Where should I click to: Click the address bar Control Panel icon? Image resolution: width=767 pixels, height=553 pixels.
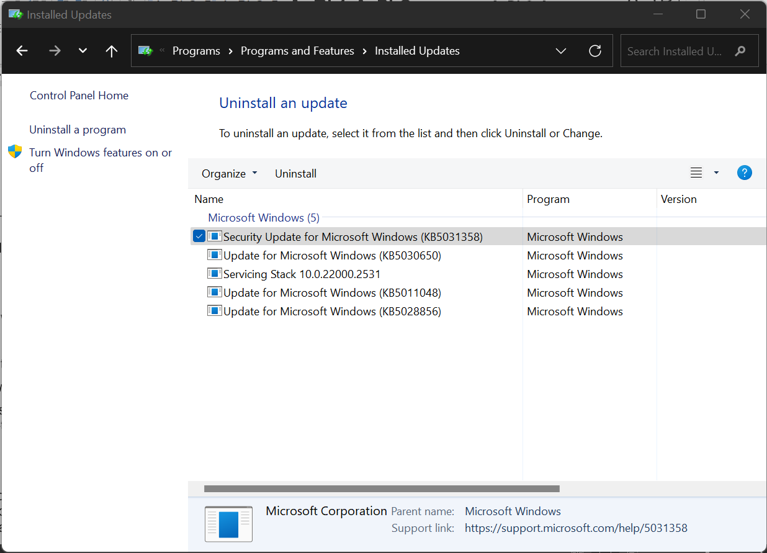coord(145,51)
